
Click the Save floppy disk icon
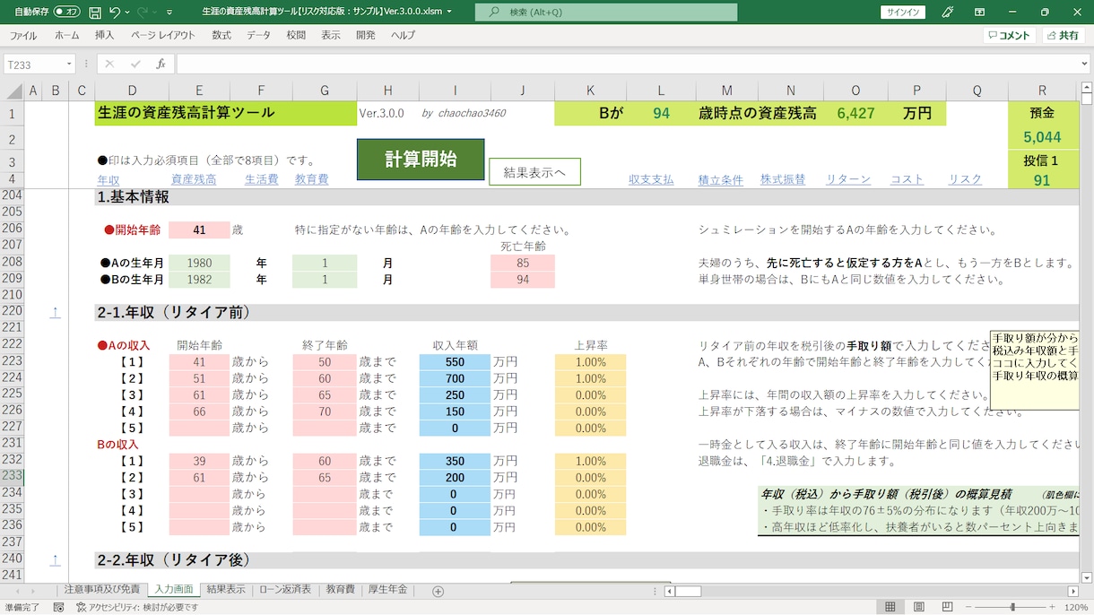95,12
